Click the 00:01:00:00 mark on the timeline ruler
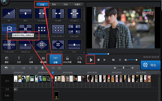 point(67,72)
